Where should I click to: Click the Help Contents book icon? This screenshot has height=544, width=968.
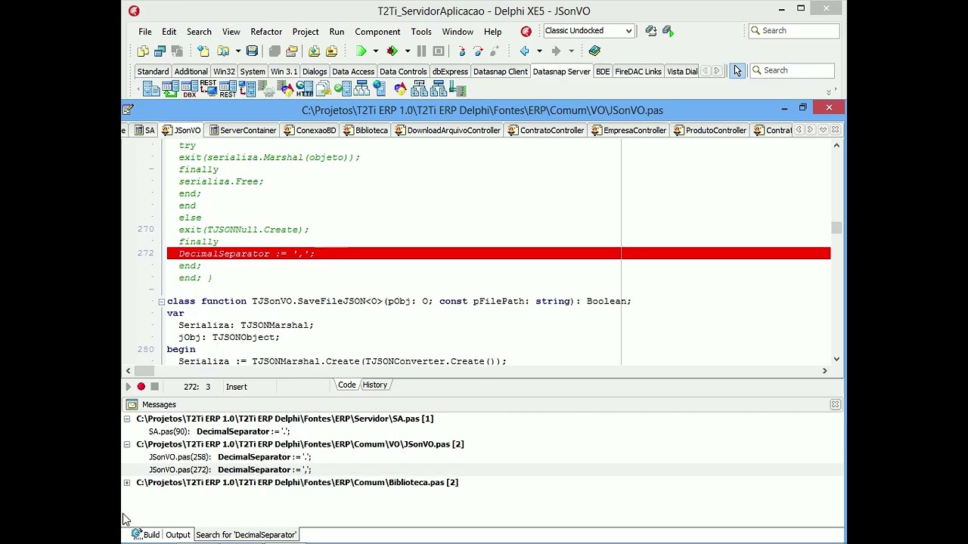point(594,51)
